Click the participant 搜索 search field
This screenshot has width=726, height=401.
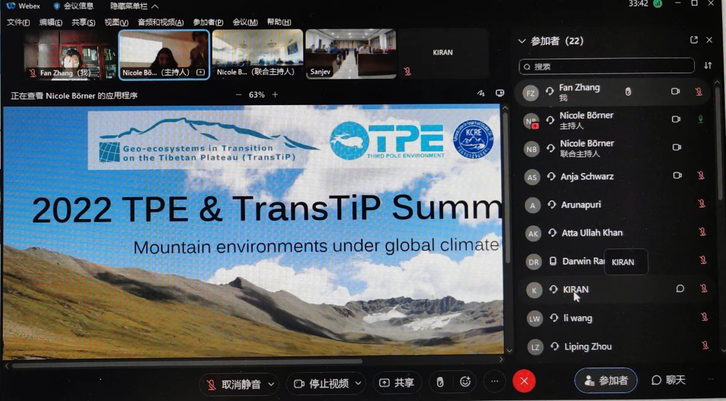(607, 66)
